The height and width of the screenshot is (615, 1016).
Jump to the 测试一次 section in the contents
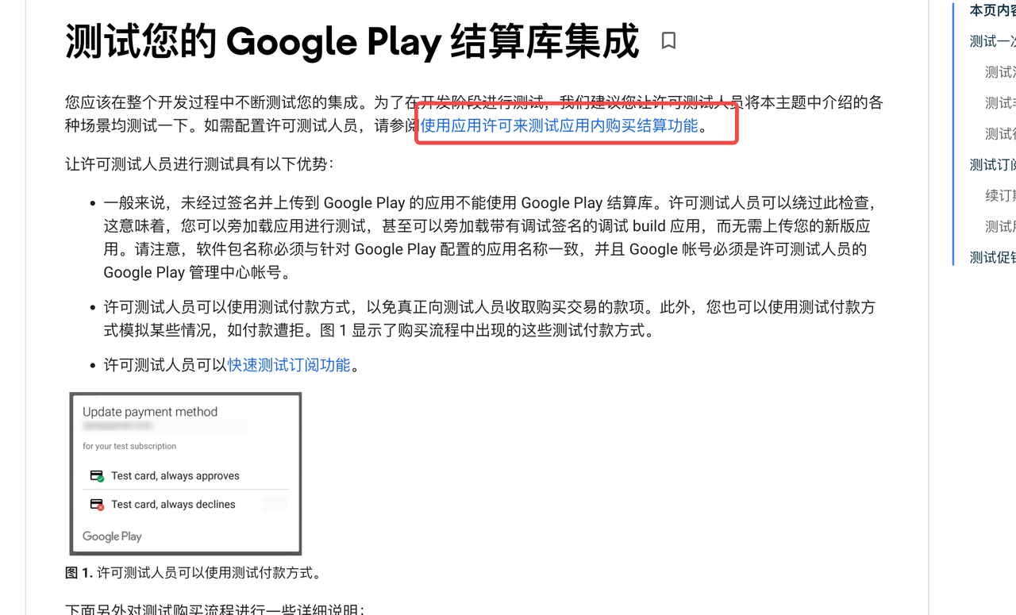(x=993, y=41)
